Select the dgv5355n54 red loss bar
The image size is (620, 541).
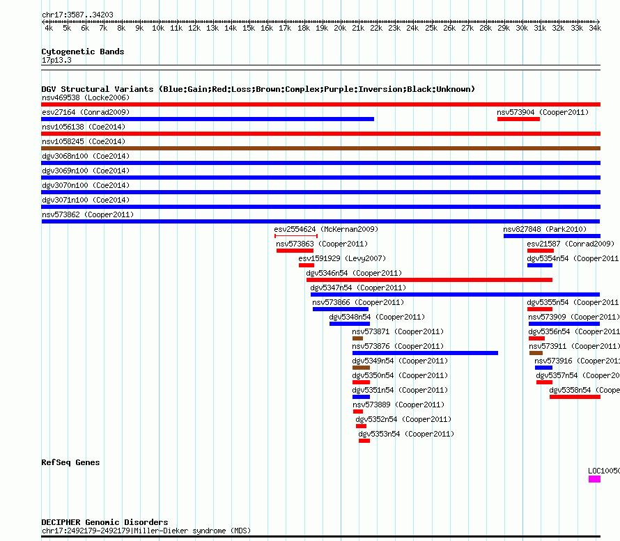[540, 309]
